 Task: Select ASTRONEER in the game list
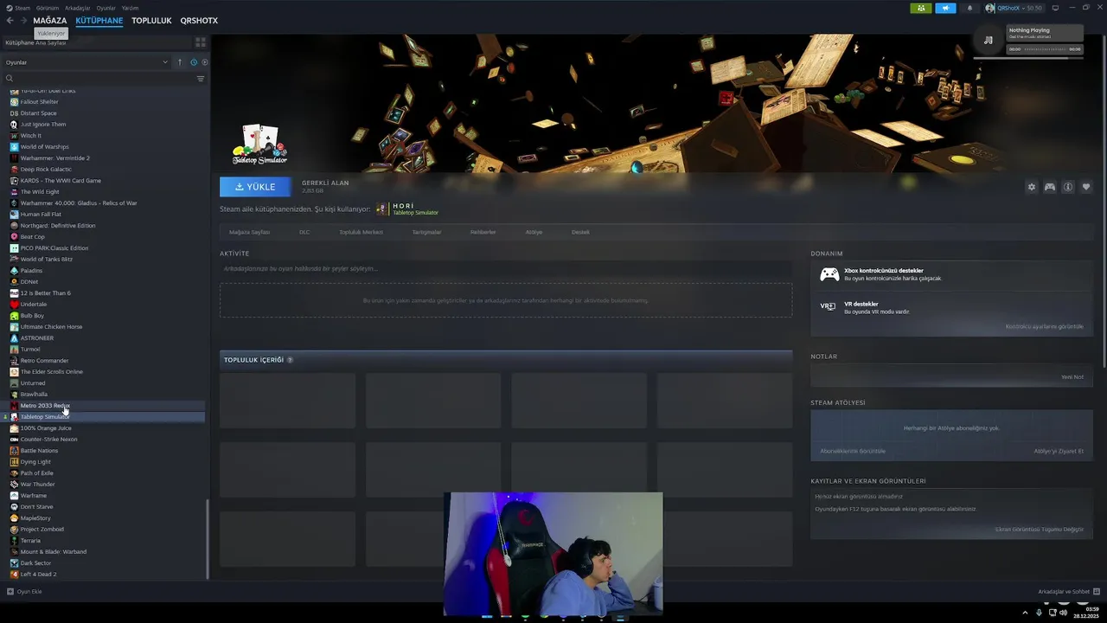(x=36, y=338)
